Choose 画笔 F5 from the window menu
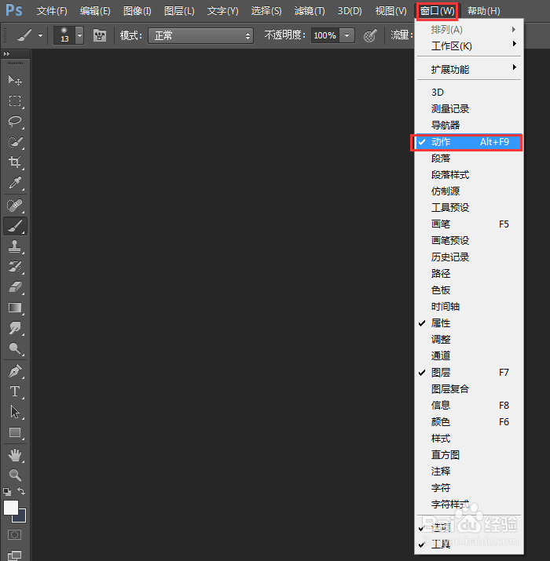Screen dimensions: 550x561 click(468, 224)
